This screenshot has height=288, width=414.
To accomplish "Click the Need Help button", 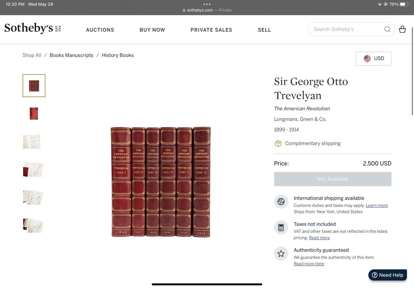I will click(388, 275).
